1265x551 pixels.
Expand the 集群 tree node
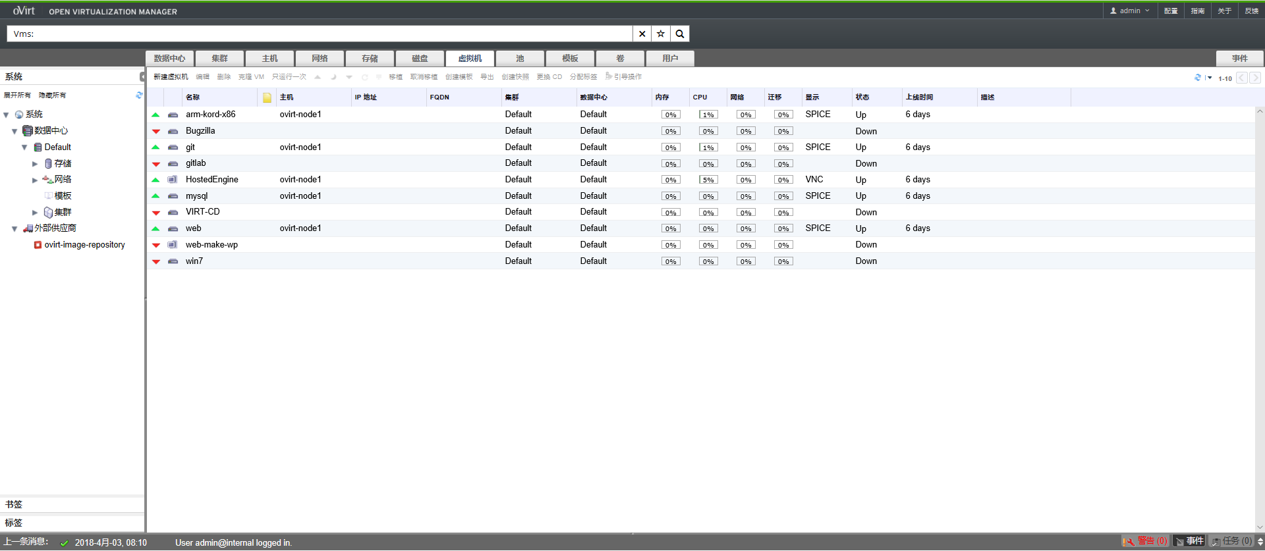pos(35,213)
